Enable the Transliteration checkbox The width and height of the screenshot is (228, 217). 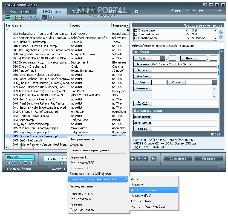[136, 38]
